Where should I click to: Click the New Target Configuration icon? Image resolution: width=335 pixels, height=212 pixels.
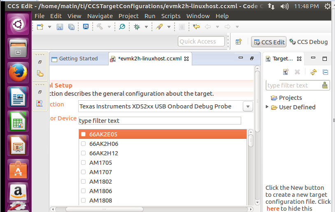click(x=286, y=72)
